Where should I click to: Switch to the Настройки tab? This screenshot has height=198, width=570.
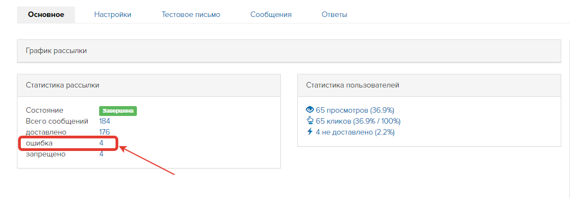coord(113,15)
